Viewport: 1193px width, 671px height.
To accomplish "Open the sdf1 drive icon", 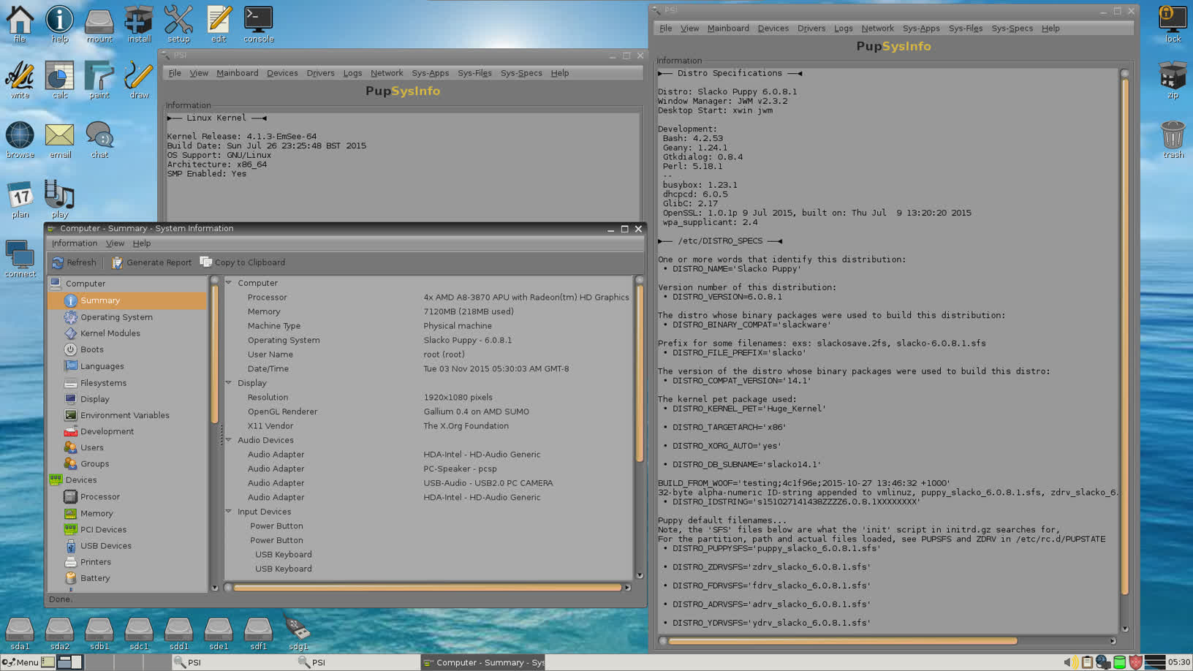I will pos(258,634).
